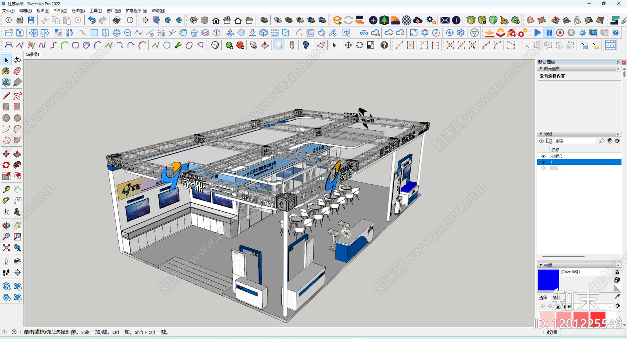Select the 未标记 tag row
627x339 pixels.
579,156
